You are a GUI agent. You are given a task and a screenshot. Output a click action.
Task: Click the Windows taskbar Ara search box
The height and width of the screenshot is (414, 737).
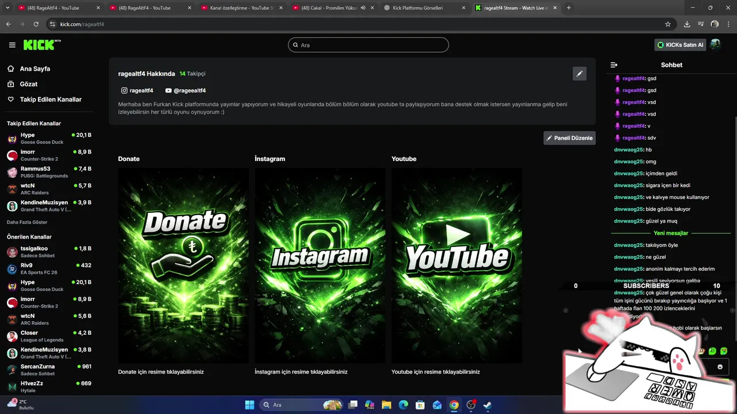pyautogui.click(x=302, y=405)
